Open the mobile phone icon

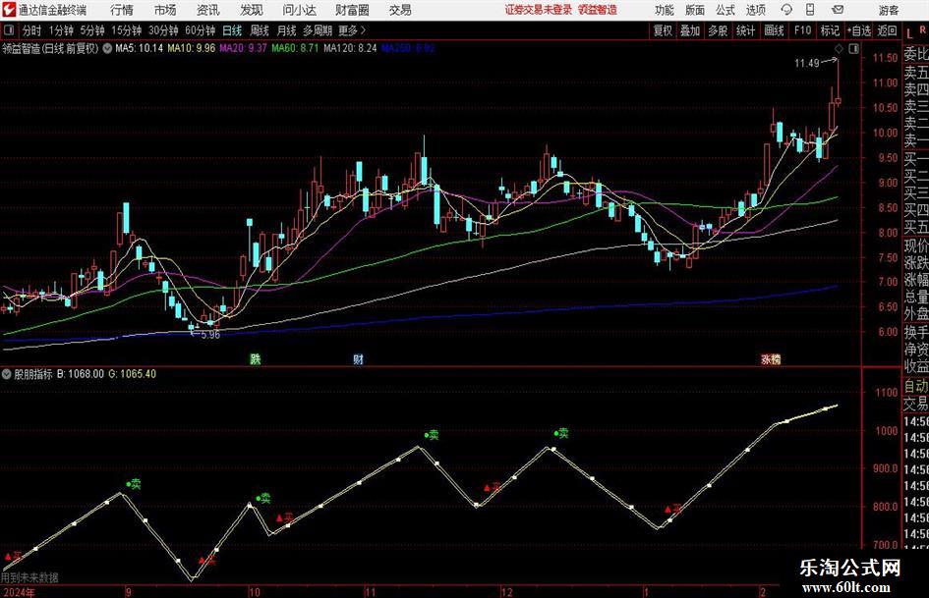pos(810,10)
